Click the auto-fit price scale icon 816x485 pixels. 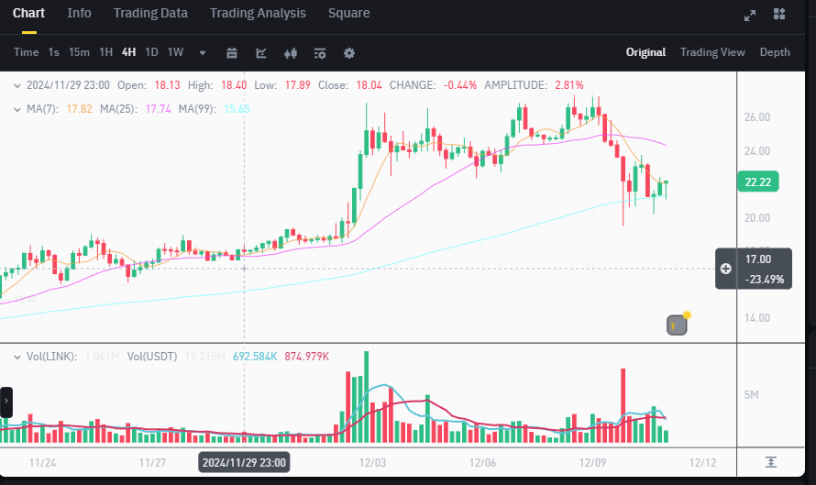(771, 461)
